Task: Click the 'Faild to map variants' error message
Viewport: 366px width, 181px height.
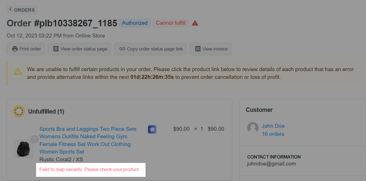Action: point(89,169)
